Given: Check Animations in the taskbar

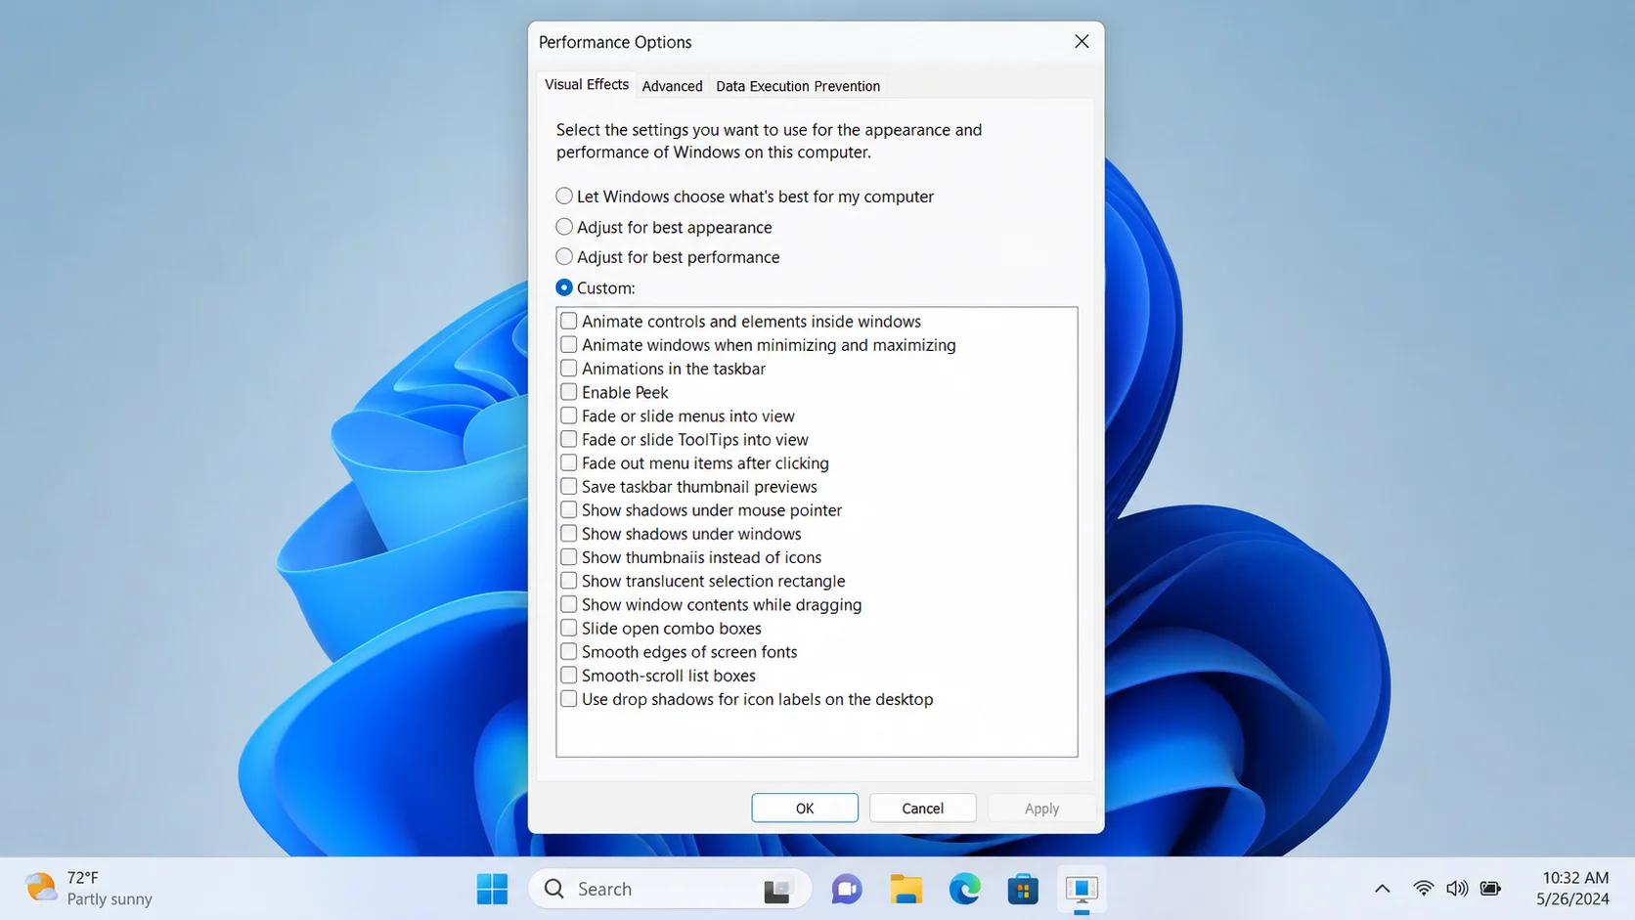Looking at the screenshot, I should click(x=568, y=368).
